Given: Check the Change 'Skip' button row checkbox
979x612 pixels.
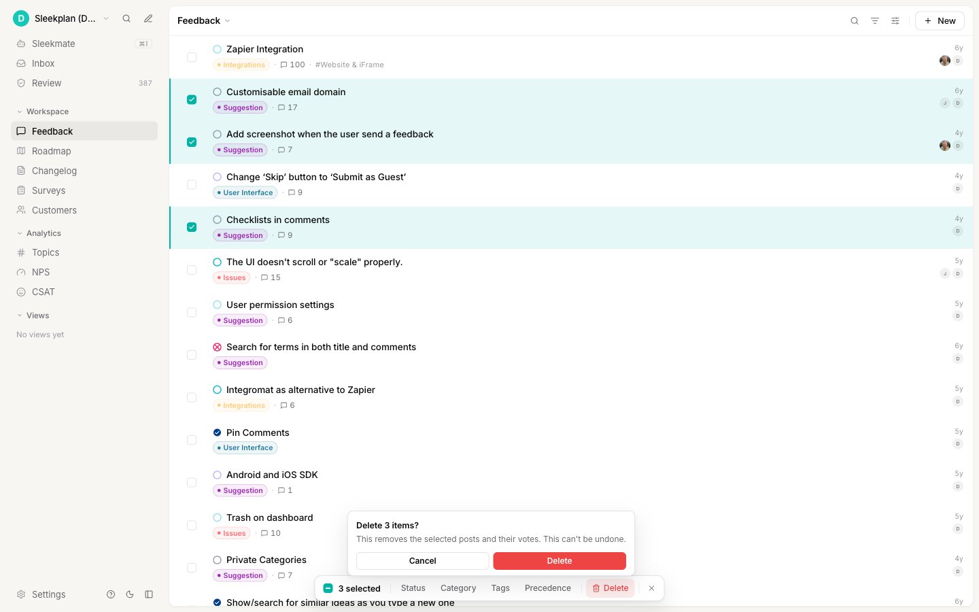Looking at the screenshot, I should point(192,184).
